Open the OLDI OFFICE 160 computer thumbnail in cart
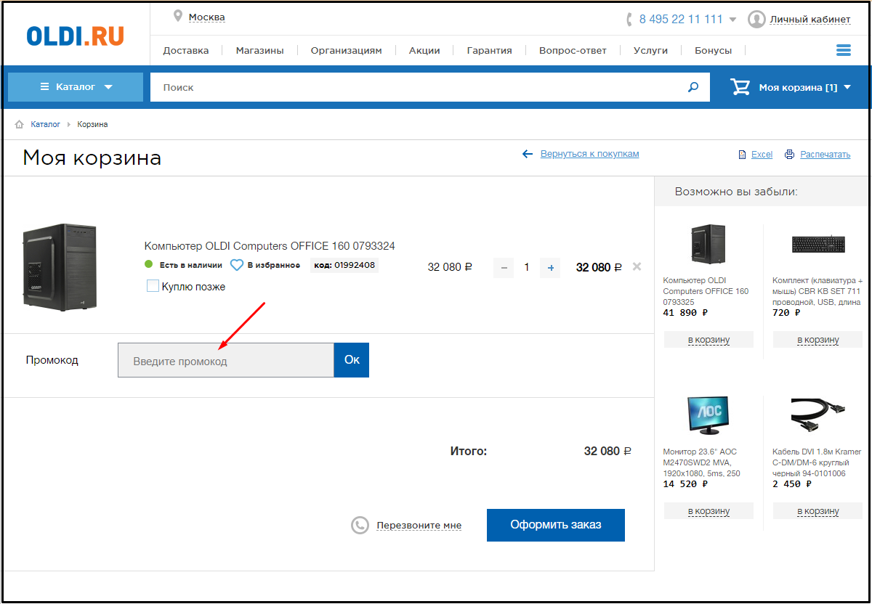Image resolution: width=872 pixels, height=604 pixels. point(60,267)
